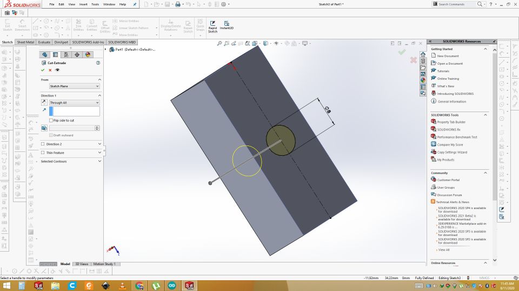Viewport: 519px width, 291px height.
Task: Collapse the From section chevron
Action: 99,80
